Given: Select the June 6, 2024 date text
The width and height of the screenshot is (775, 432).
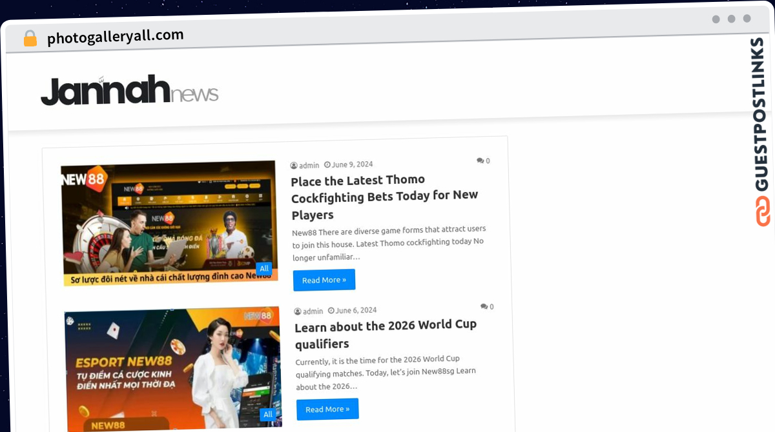Looking at the screenshot, I should tap(356, 310).
